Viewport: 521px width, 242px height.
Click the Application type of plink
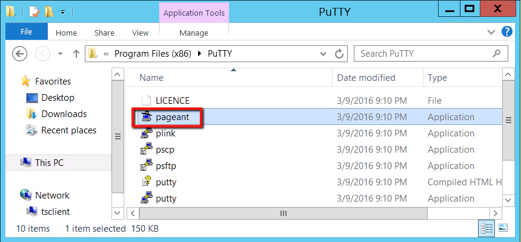point(451,133)
